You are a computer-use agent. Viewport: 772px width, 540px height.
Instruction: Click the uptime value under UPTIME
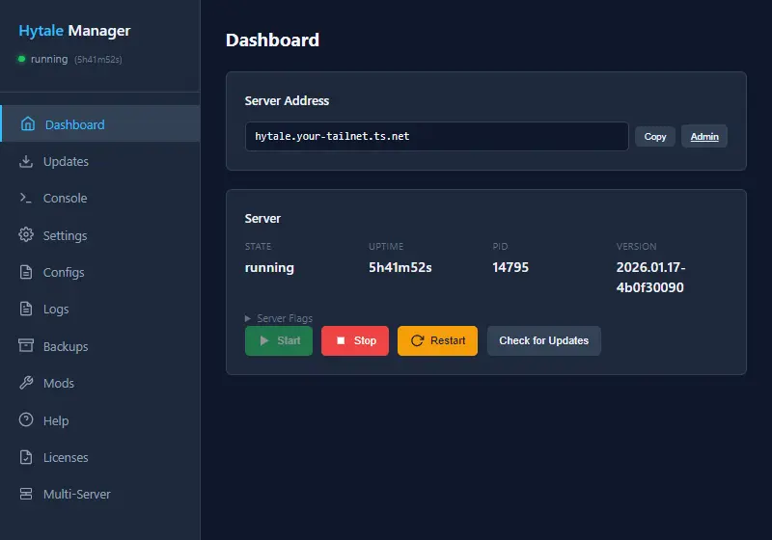point(400,267)
